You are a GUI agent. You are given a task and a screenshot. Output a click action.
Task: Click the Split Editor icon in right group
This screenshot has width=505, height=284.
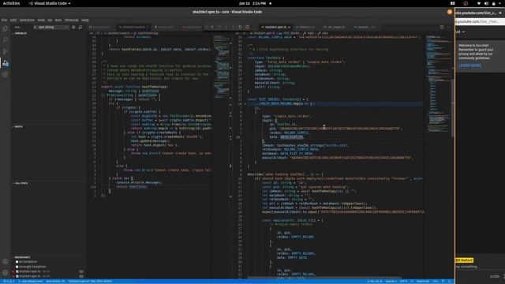pos(442,27)
